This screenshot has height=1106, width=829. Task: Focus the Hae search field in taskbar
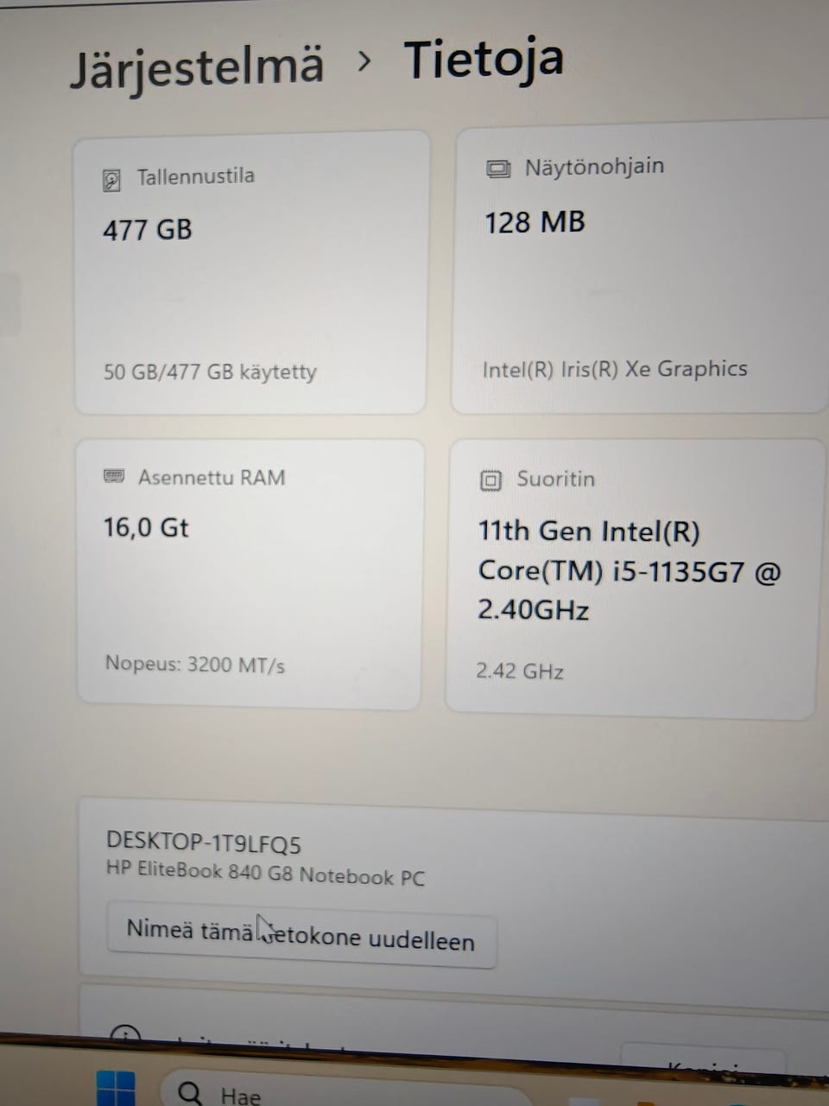coord(345,1090)
